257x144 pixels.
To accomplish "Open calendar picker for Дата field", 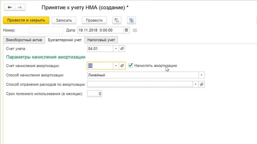I will [126, 30].
